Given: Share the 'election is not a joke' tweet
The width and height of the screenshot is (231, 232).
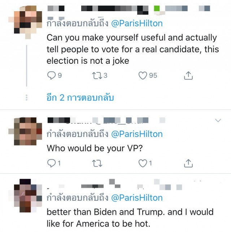Looking at the screenshot, I should 188,75.
